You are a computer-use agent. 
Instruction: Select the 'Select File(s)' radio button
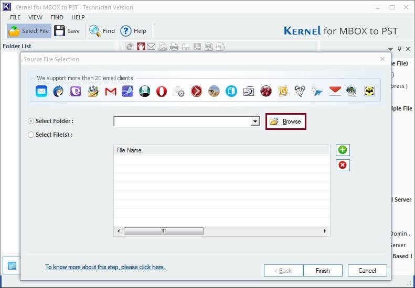point(31,135)
